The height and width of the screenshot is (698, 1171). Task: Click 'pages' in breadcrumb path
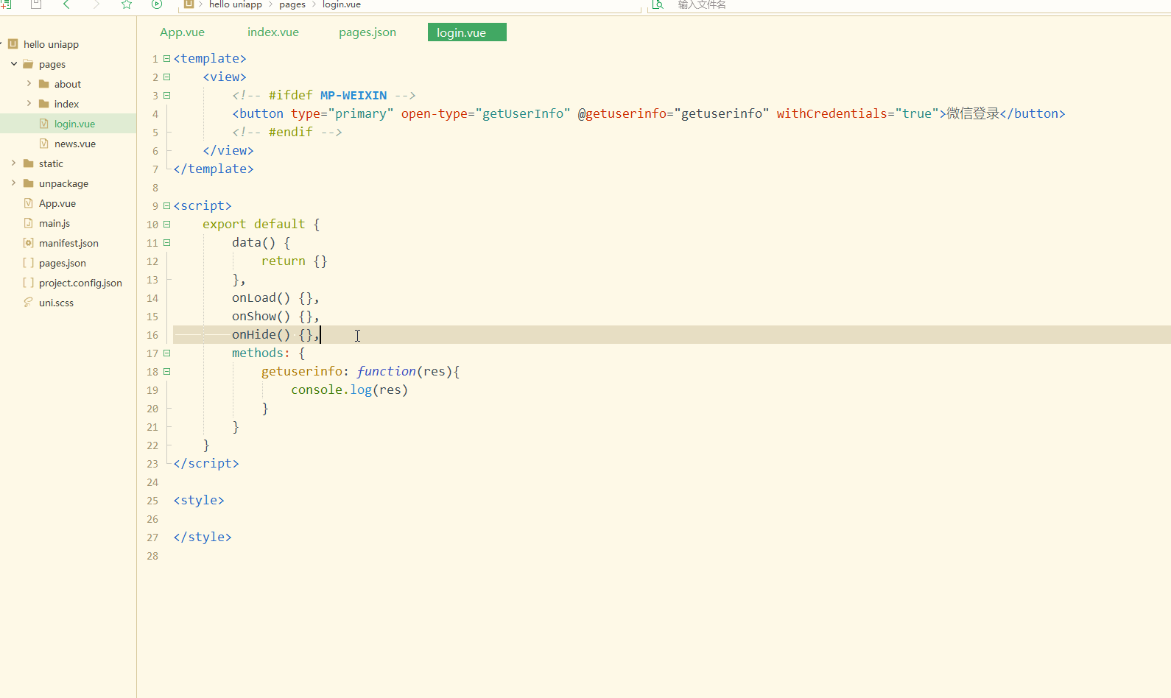(292, 4)
